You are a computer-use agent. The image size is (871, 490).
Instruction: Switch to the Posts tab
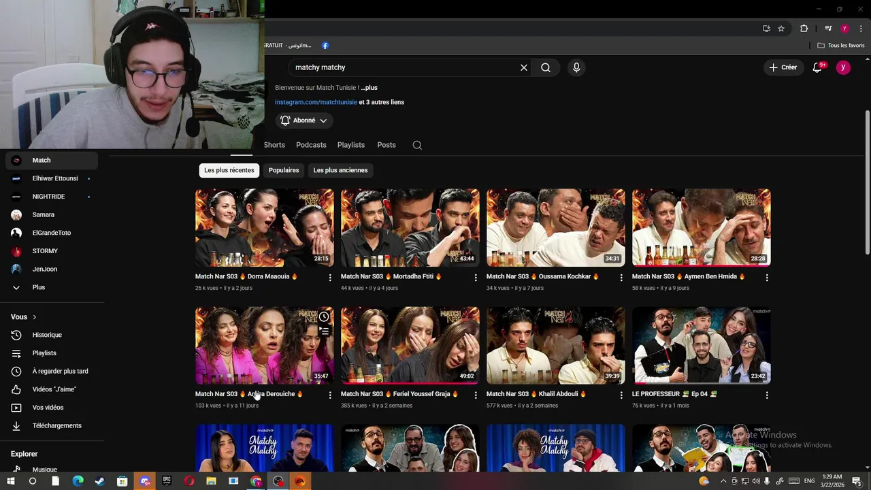click(x=387, y=145)
